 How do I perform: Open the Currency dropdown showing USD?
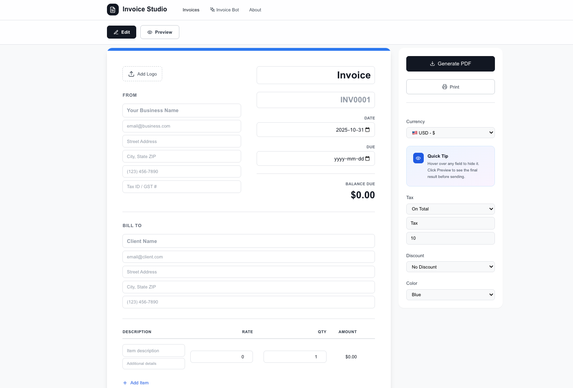coord(450,132)
